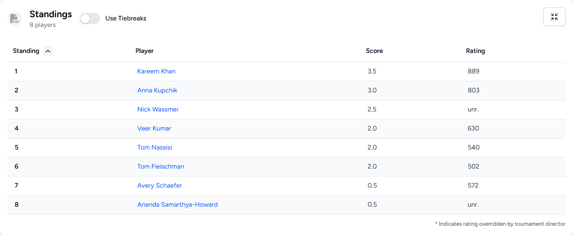The height and width of the screenshot is (235, 573).
Task: Open Anna Kupchik's player profile
Action: click(157, 90)
